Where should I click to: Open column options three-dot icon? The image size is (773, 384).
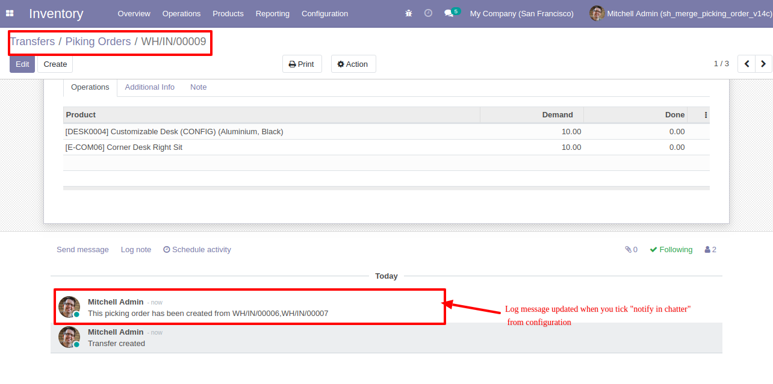tap(706, 115)
